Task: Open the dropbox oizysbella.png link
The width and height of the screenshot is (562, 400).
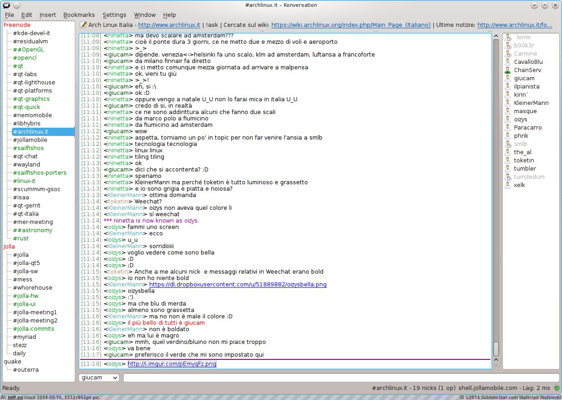Action: click(238, 285)
